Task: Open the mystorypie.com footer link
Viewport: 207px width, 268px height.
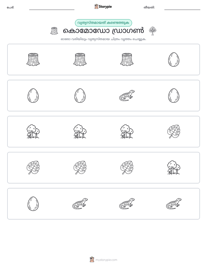Action: [x=104, y=260]
